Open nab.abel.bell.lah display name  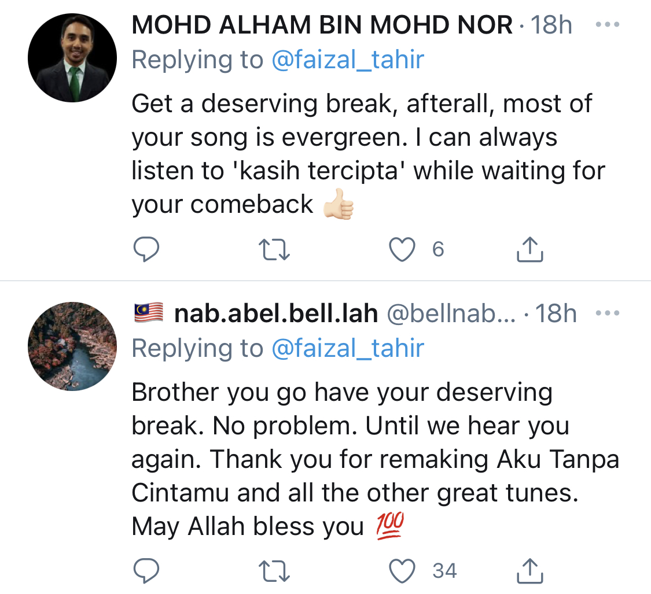pos(276,313)
